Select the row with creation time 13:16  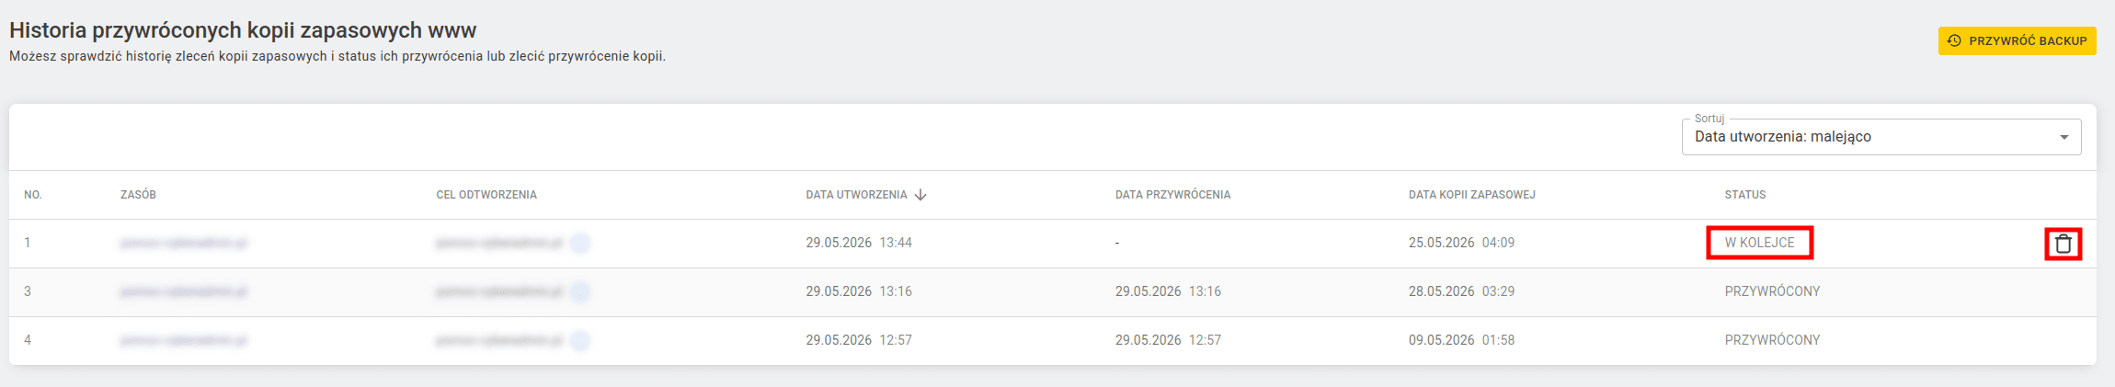pyautogui.click(x=1053, y=291)
